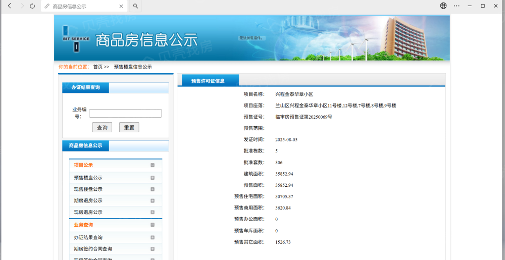This screenshot has height=260, width=505.
Task: Go to 首页 breadcrumb link
Action: tap(98, 67)
